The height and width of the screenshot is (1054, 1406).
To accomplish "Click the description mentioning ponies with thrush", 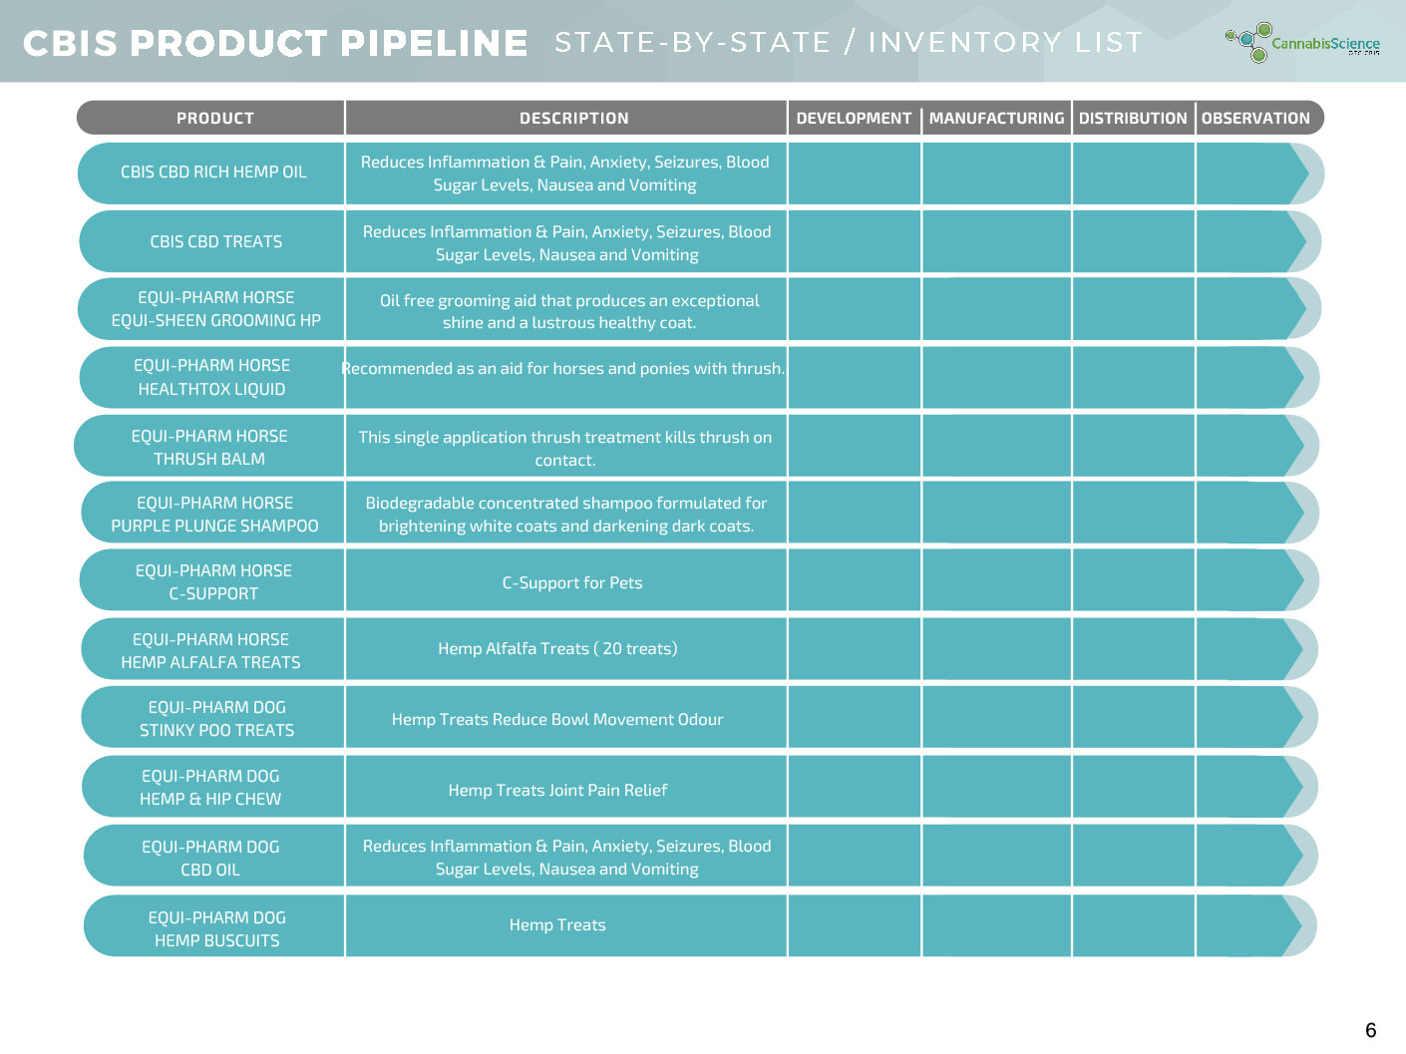I will [563, 369].
